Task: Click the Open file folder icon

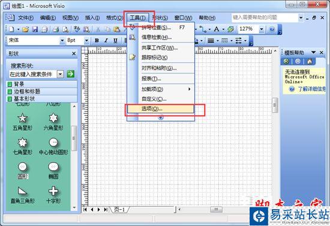Action: 25,29
